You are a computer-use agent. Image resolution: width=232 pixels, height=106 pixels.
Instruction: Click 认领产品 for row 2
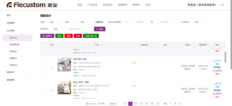pos(217,61)
